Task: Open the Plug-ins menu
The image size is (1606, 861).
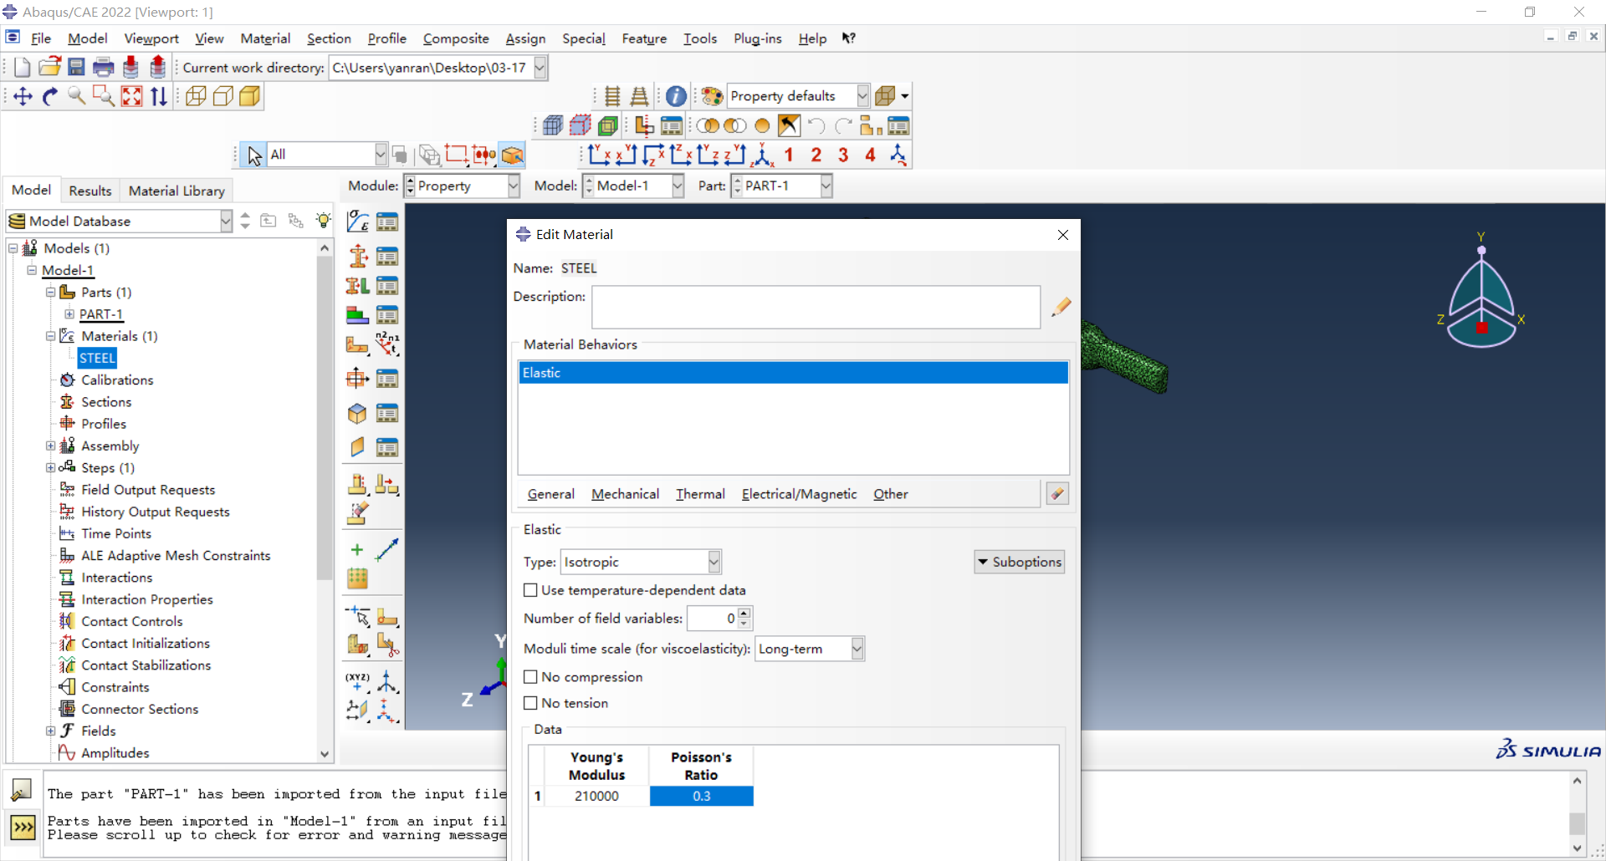Action: coord(758,38)
